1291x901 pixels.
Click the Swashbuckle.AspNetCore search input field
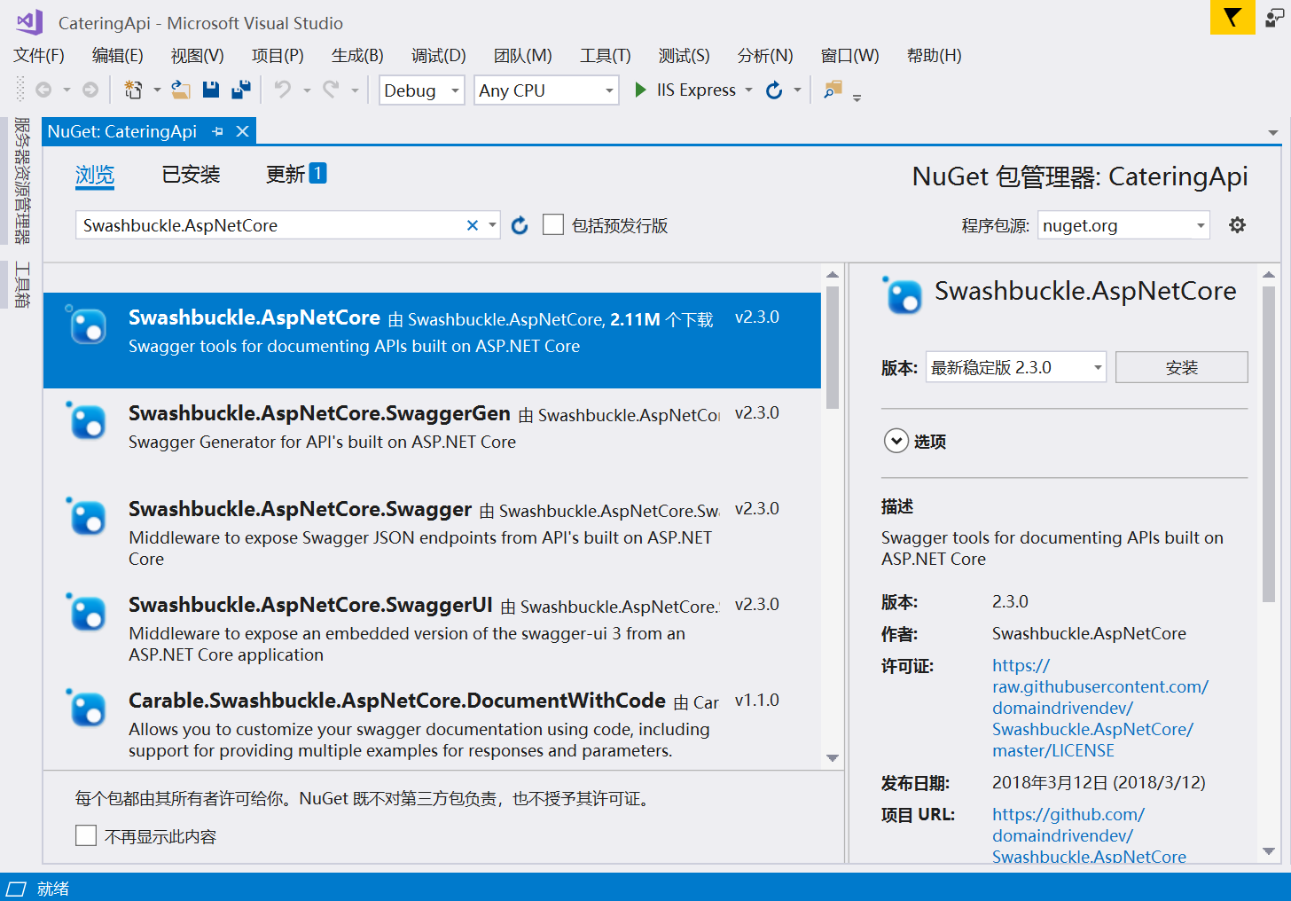[273, 225]
